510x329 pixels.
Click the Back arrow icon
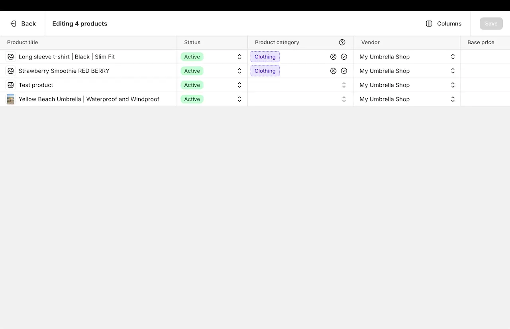click(x=13, y=23)
